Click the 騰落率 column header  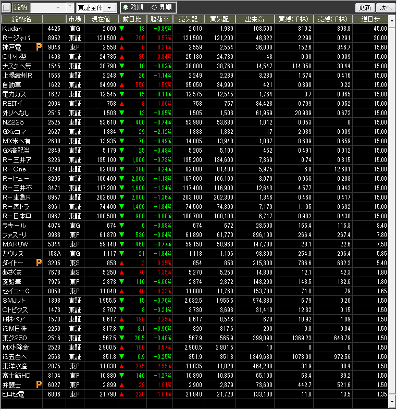pos(160,19)
